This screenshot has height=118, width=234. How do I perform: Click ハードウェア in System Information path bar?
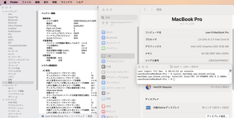coord(77,116)
